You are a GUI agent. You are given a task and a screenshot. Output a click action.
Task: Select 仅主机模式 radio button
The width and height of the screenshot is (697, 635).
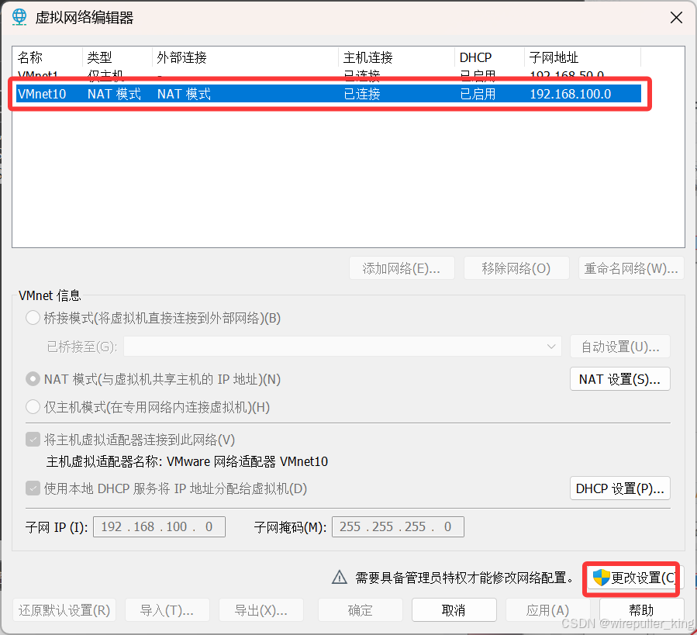pos(33,406)
